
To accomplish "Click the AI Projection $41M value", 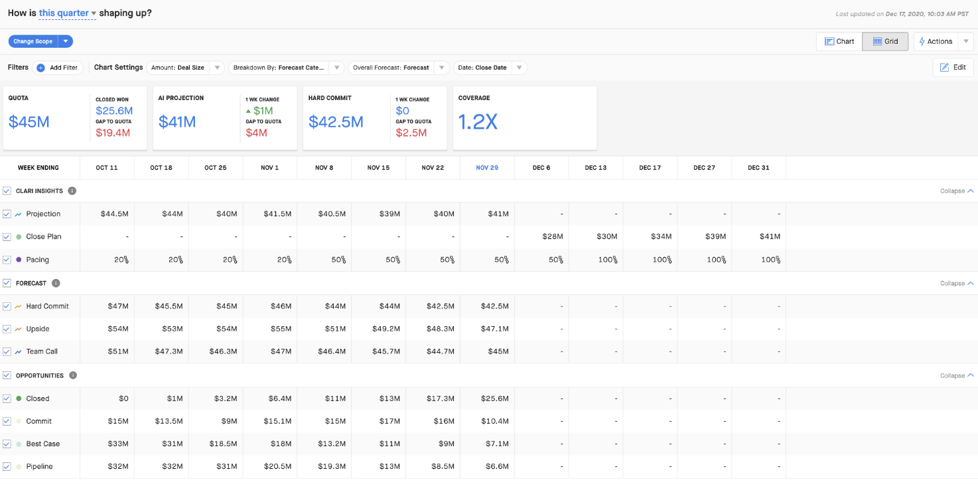I will (x=177, y=122).
